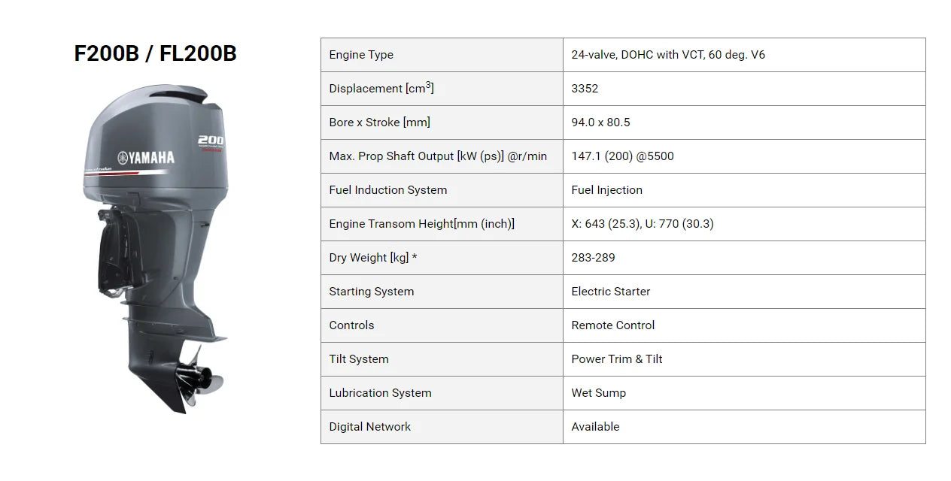Click the F200B / FL200B heading
Screen dimensions: 951x481
tap(155, 53)
